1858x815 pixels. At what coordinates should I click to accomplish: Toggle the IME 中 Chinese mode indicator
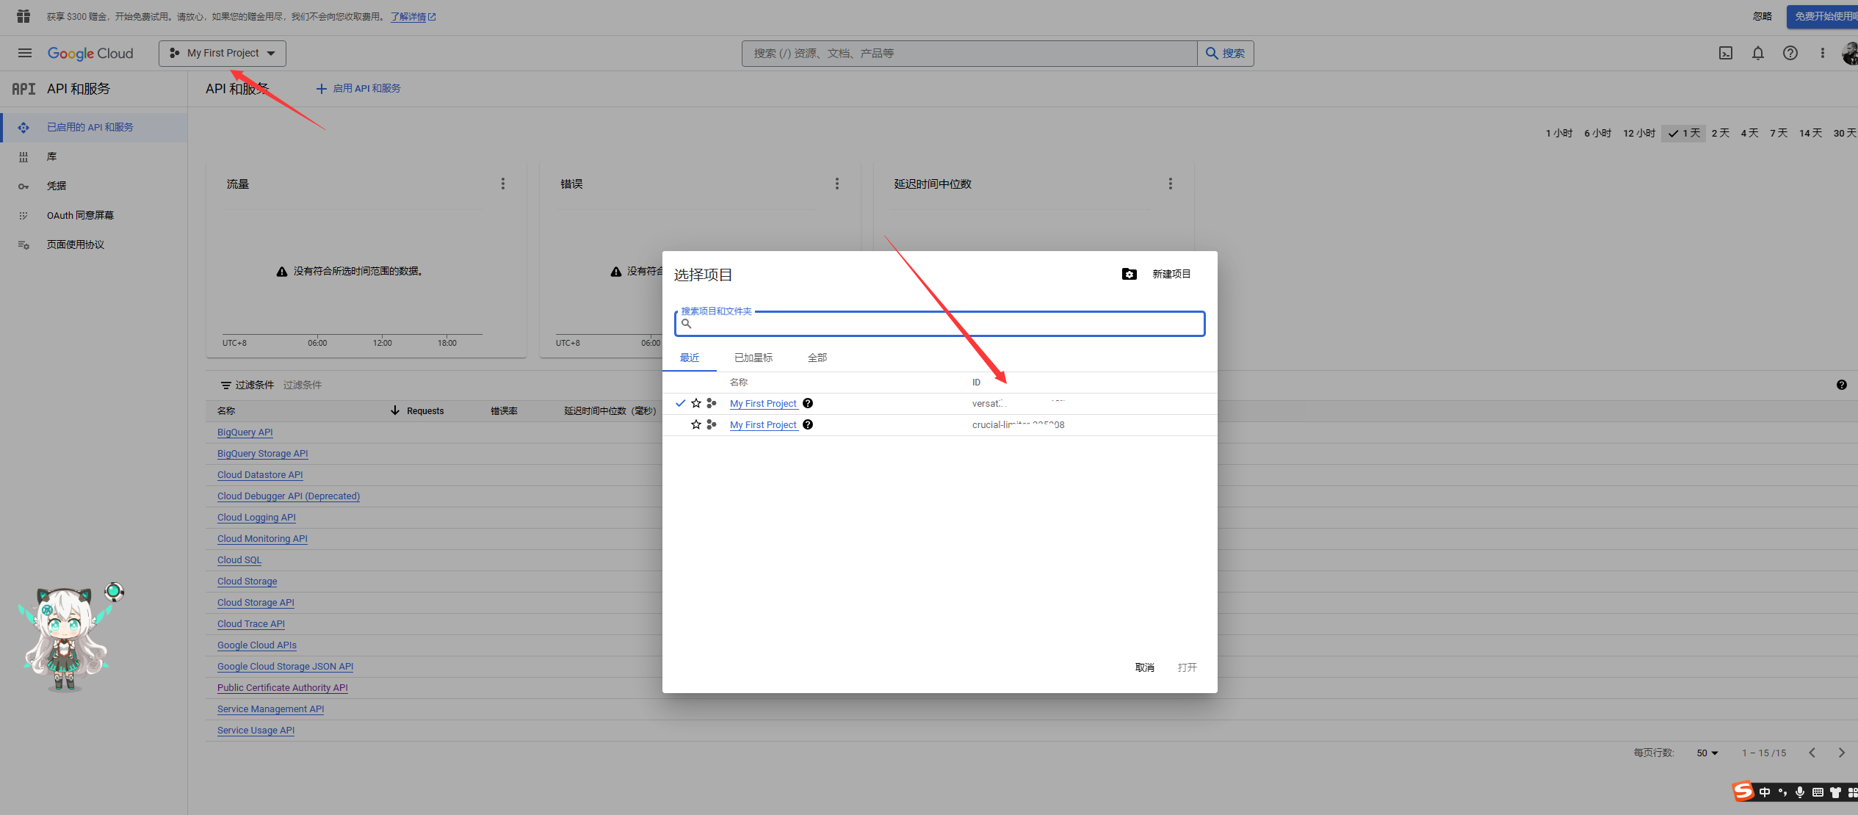(1765, 792)
